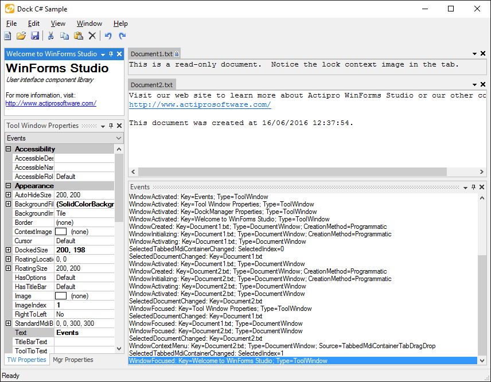Image resolution: width=491 pixels, height=382 pixels.
Task: Click the Image (none) swatch
Action: (x=61, y=296)
